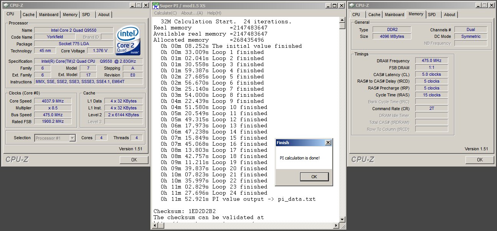Open the Help(H) menu in Super PI
497x231 pixels.
pyautogui.click(x=214, y=13)
